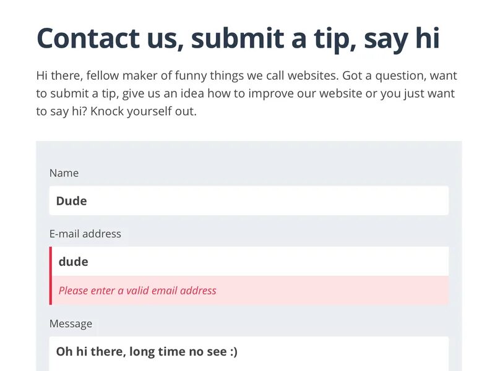Click the 'Please enter a valid email address' error
Screen dimensions: 495x371
tap(137, 291)
